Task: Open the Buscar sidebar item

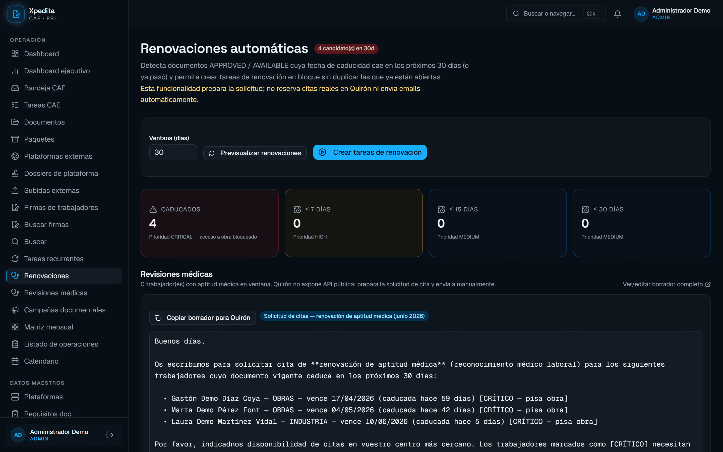Action: pyautogui.click(x=64, y=242)
